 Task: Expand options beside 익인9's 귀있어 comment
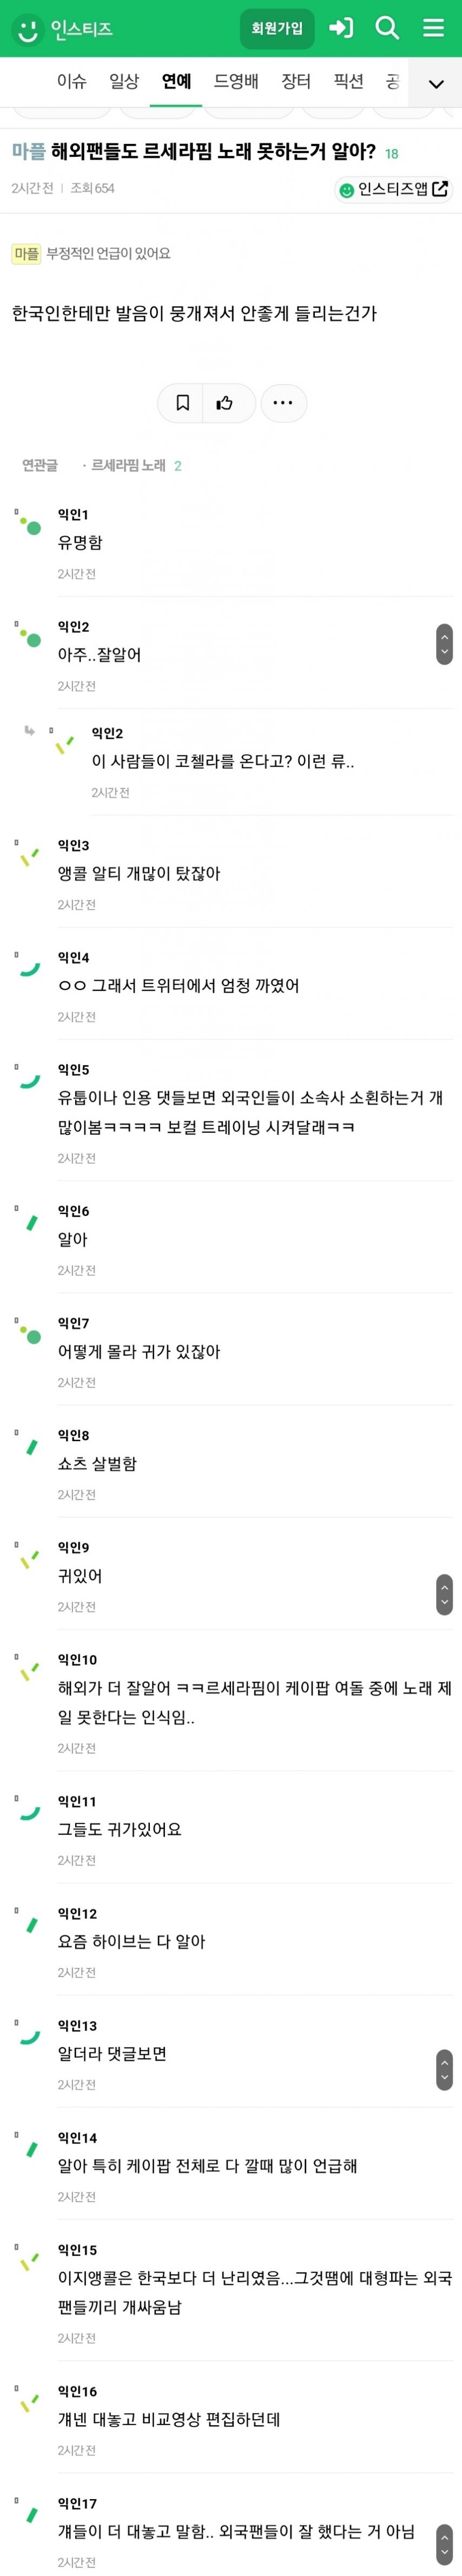(x=445, y=1594)
